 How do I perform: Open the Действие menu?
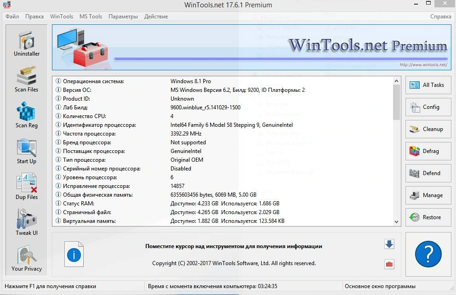[x=156, y=17]
